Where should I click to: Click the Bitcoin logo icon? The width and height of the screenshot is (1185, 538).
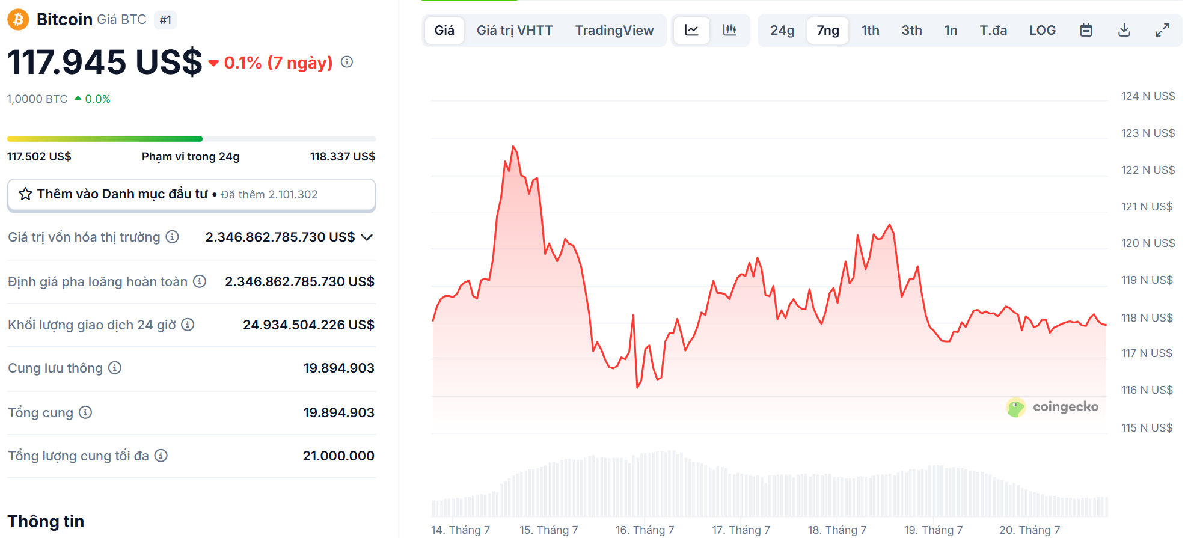pyautogui.click(x=18, y=20)
